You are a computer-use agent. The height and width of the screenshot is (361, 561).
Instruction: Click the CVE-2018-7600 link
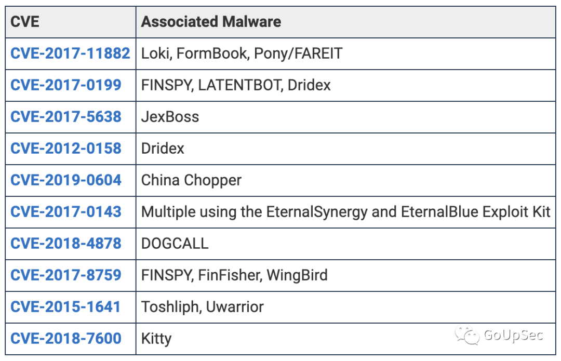pyautogui.click(x=66, y=339)
